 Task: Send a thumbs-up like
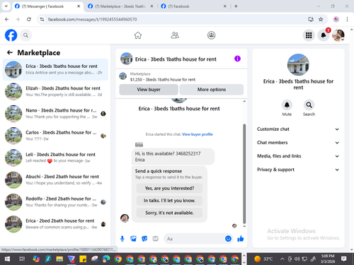pyautogui.click(x=241, y=239)
